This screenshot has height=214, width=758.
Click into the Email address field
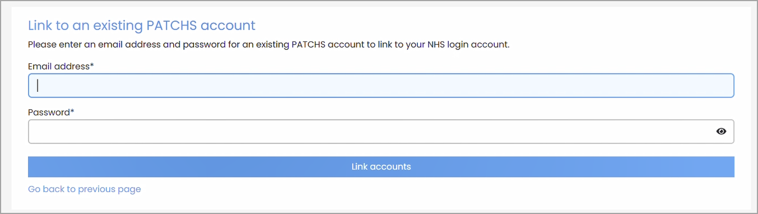(381, 86)
